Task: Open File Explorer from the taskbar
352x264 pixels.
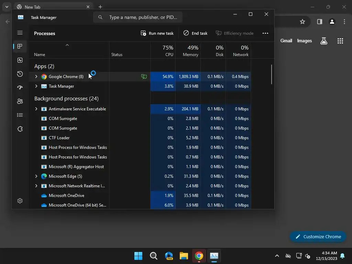Action: (184, 256)
